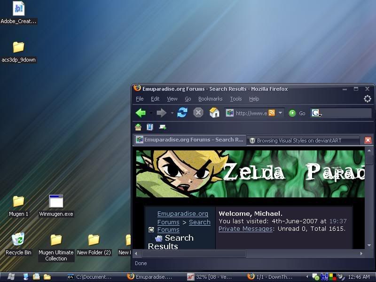Open the Go menu

[188, 99]
